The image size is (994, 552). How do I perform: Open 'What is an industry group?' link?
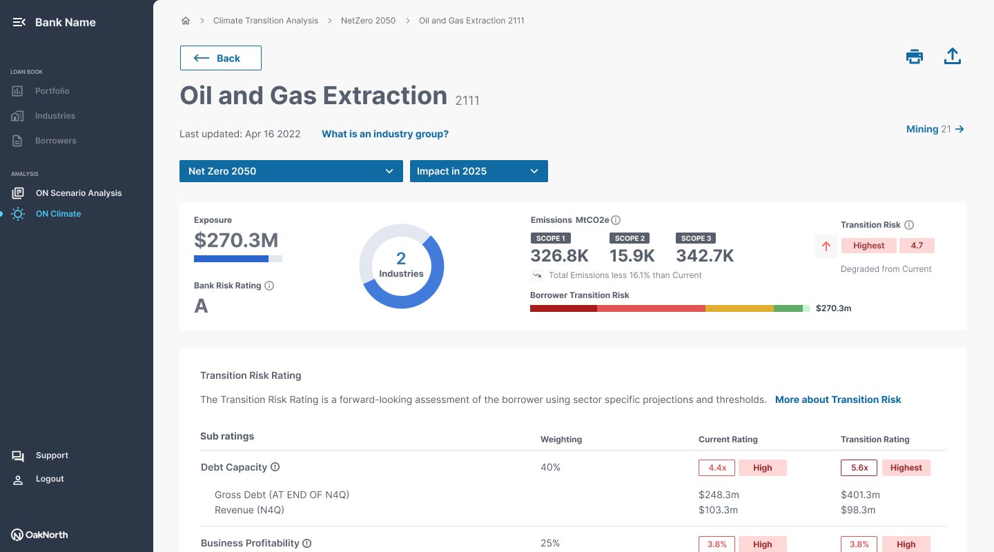[x=385, y=134]
